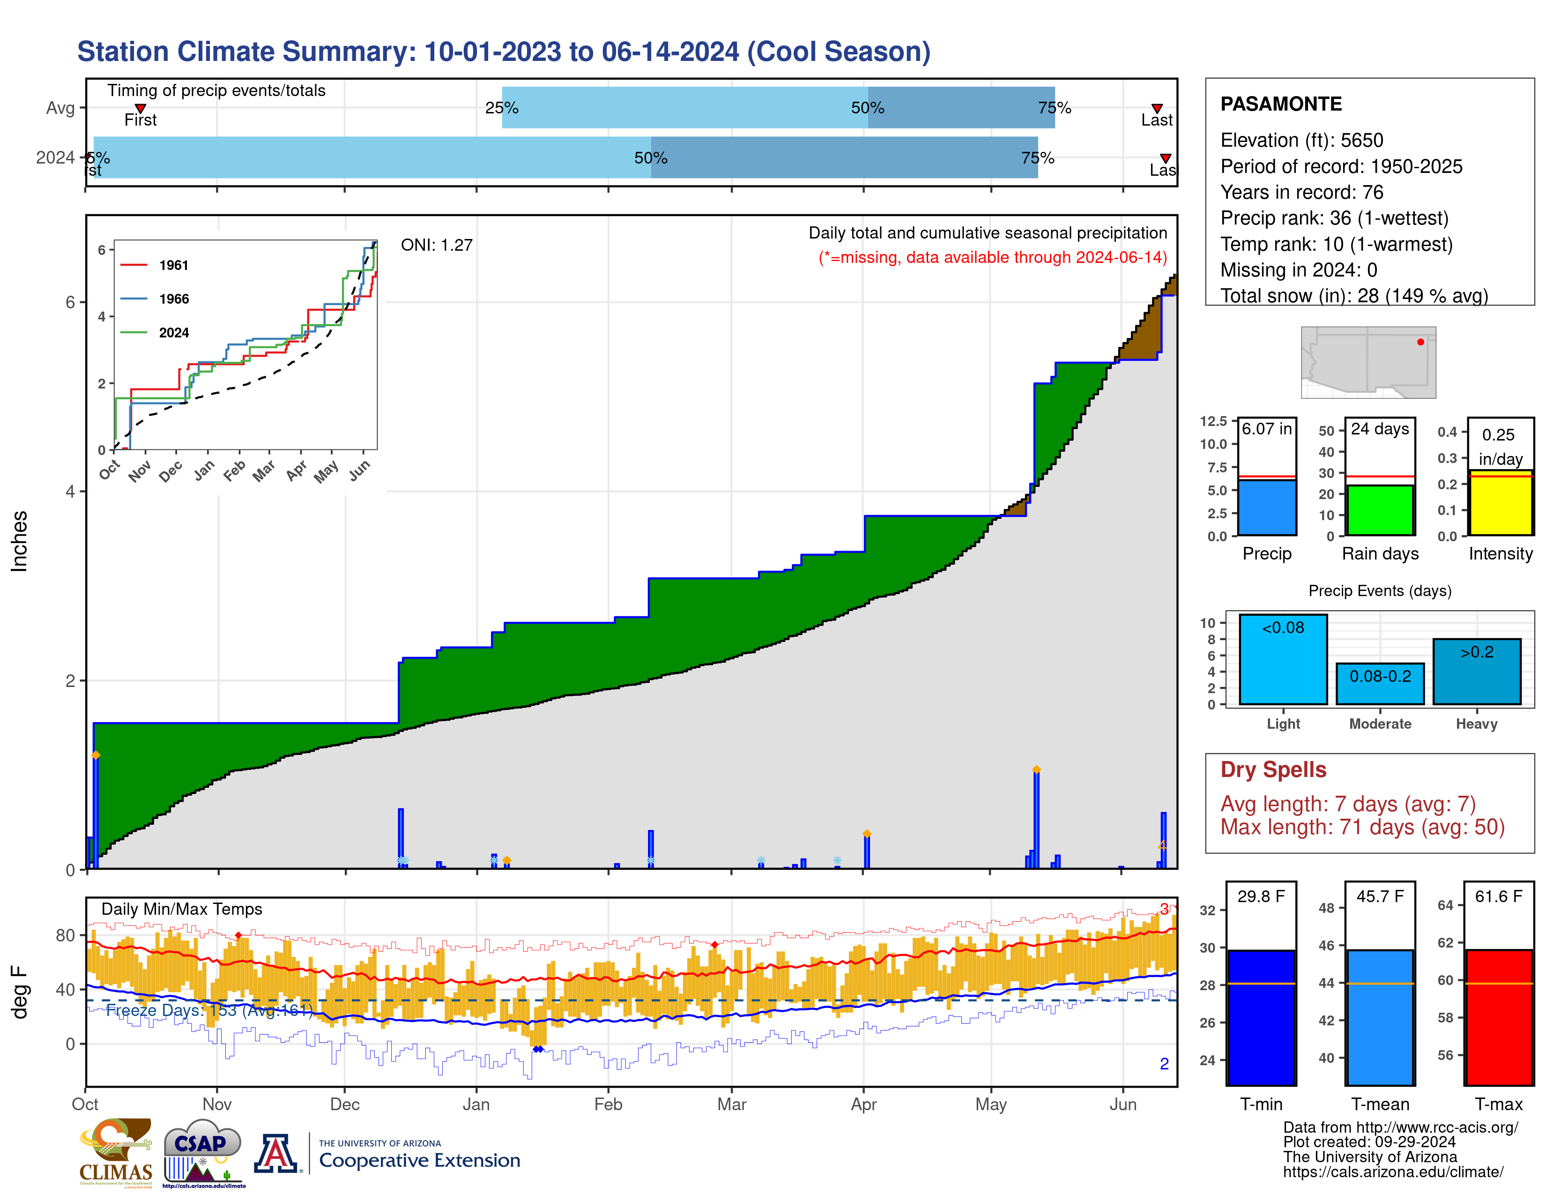Image resolution: width=1546 pixels, height=1195 pixels.
Task: Click the cals.arizona.edu/climate URL
Action: (x=1392, y=1173)
